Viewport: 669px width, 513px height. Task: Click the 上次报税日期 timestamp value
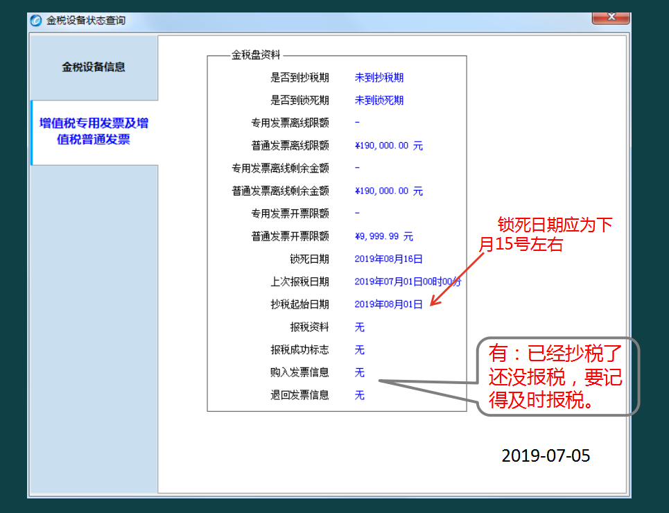tap(406, 281)
